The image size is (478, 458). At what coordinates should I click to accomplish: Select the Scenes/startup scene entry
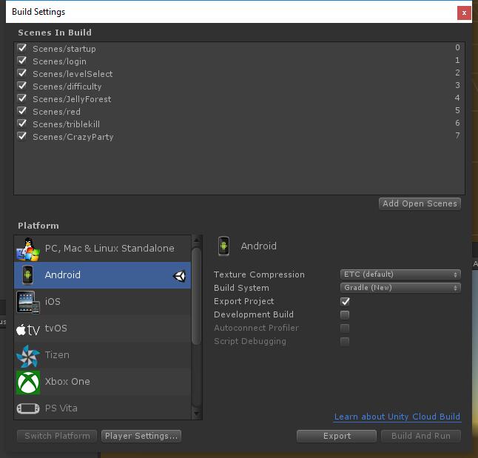coord(239,49)
